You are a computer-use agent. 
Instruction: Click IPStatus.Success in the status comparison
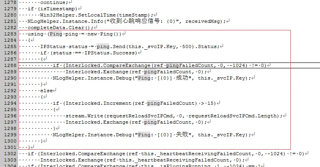pyautogui.click(x=110, y=53)
